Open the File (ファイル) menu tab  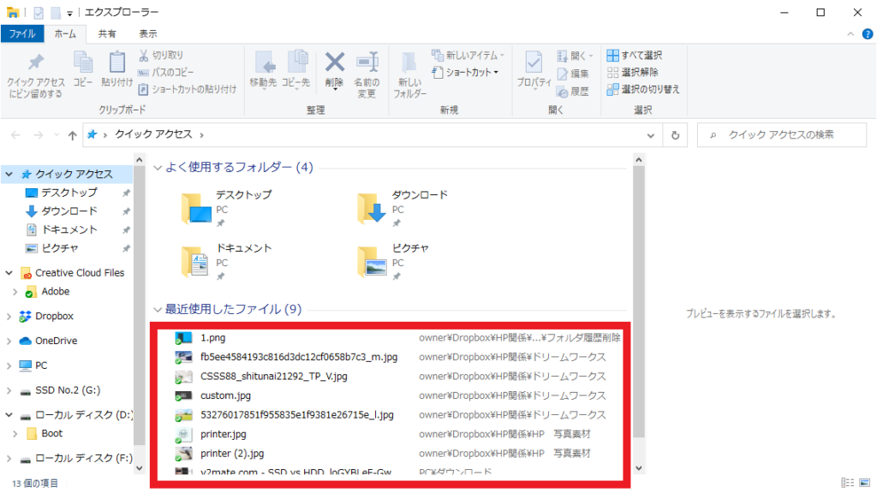point(21,34)
